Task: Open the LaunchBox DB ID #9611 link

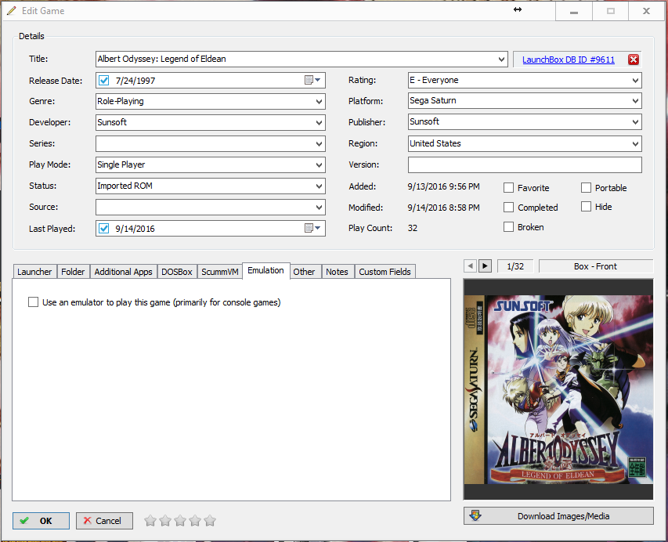Action: pyautogui.click(x=569, y=60)
